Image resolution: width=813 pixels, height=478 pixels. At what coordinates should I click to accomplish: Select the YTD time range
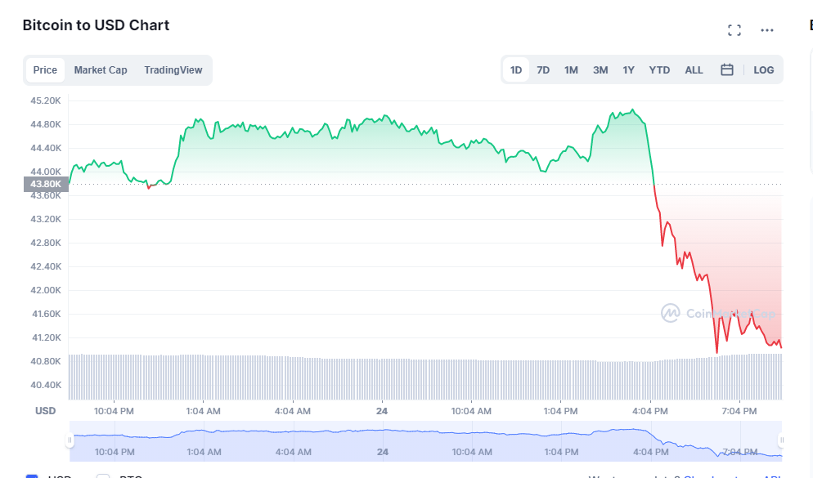pyautogui.click(x=659, y=70)
